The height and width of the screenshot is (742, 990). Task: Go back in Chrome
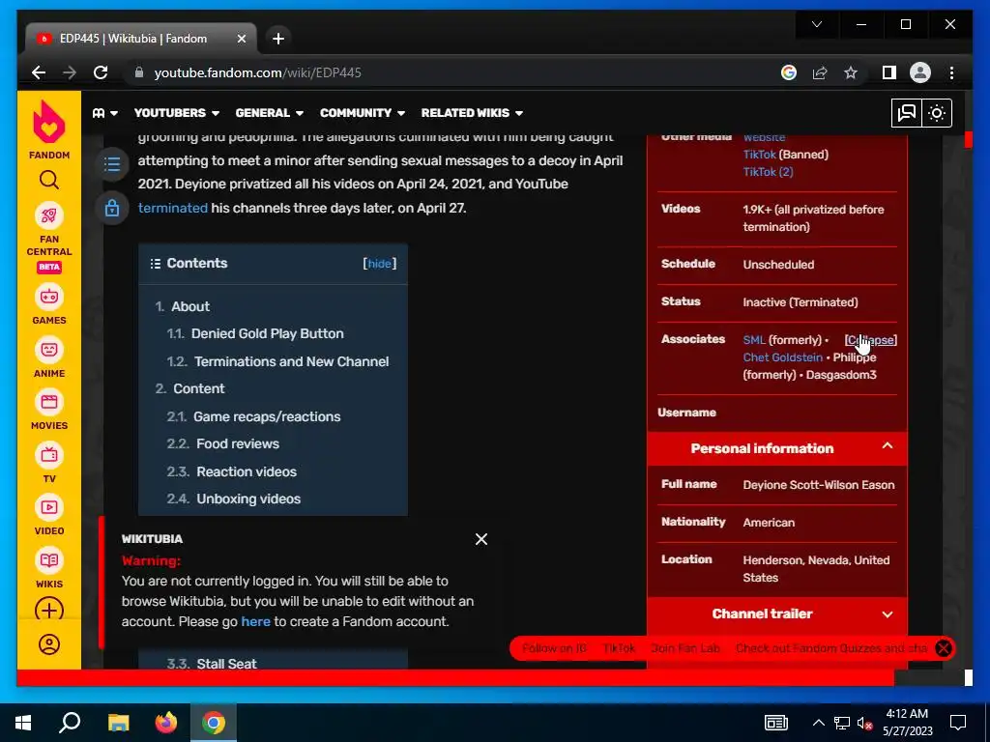pyautogui.click(x=39, y=72)
